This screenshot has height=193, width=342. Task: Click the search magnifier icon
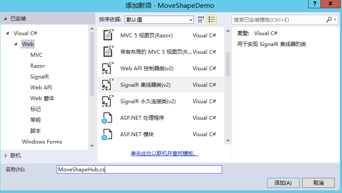[x=329, y=20]
